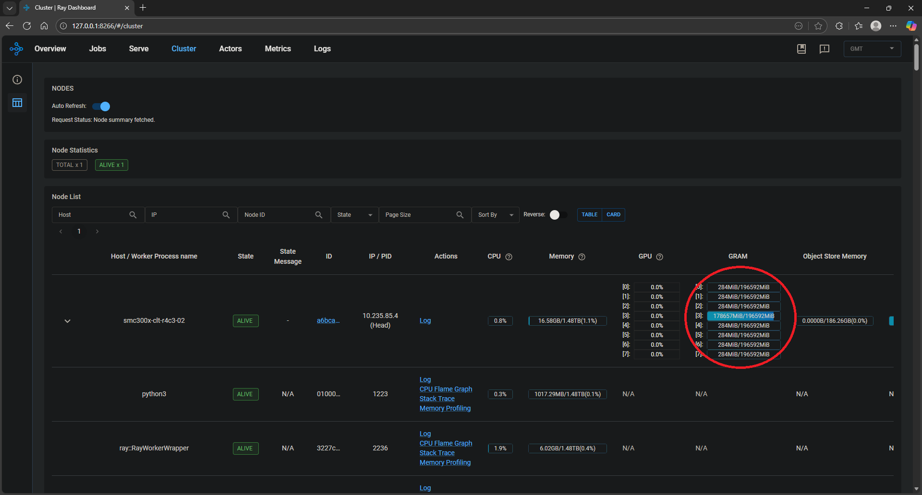Click the feedback/issue report icon
The image size is (922, 495).
(x=825, y=48)
